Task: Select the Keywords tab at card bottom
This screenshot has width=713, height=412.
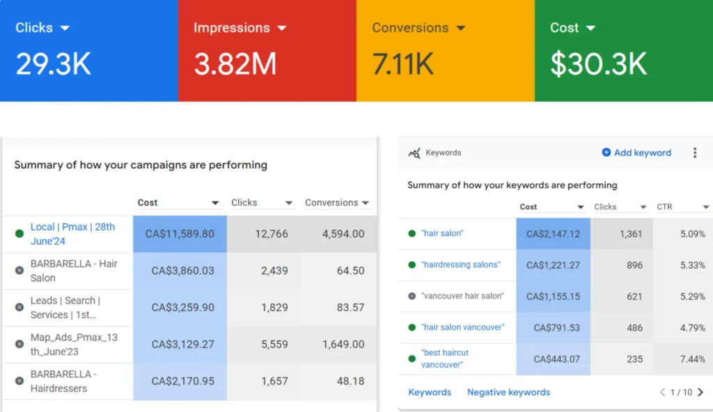Action: pyautogui.click(x=430, y=393)
